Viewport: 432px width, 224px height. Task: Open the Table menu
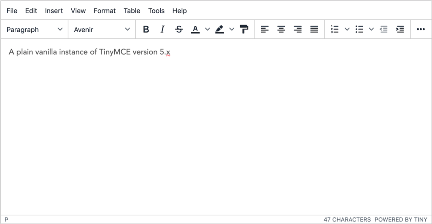(132, 11)
